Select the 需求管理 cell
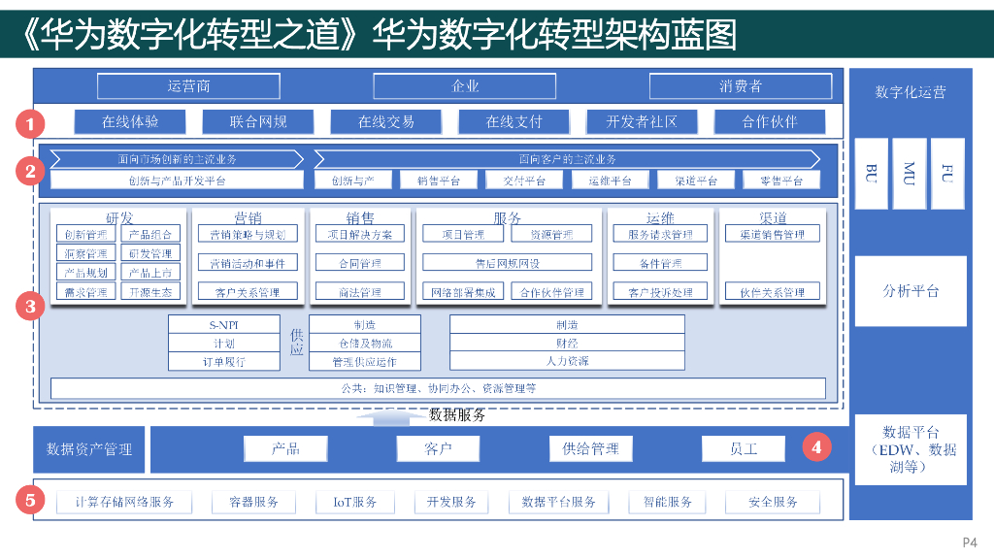The width and height of the screenshot is (994, 559). click(x=85, y=291)
